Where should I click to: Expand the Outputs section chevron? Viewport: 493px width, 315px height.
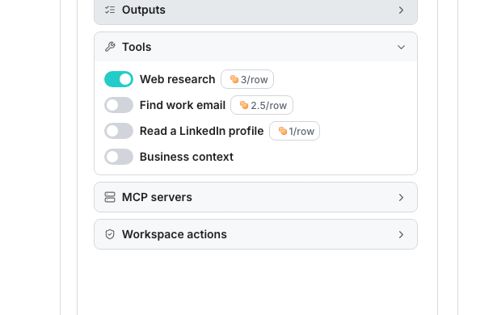pyautogui.click(x=401, y=10)
